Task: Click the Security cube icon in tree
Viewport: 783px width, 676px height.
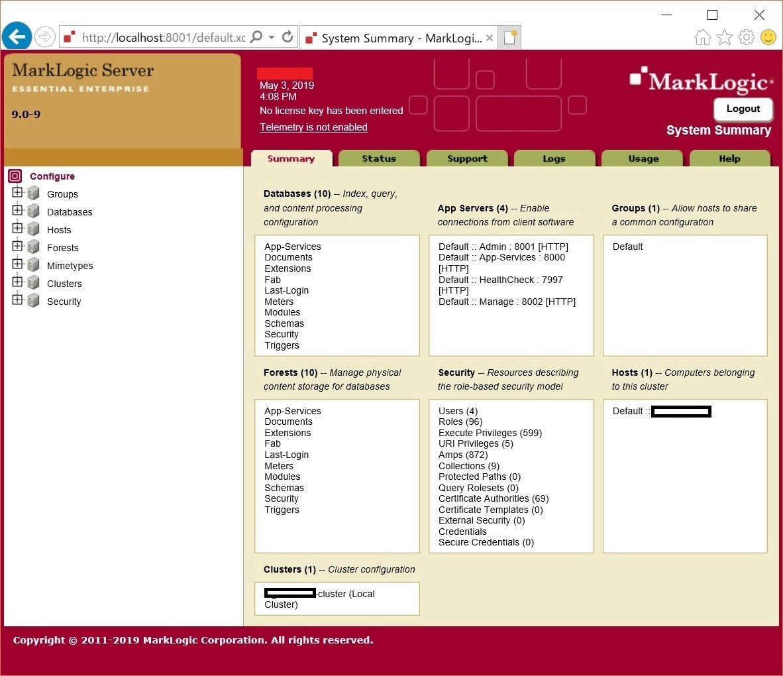Action: tap(34, 302)
